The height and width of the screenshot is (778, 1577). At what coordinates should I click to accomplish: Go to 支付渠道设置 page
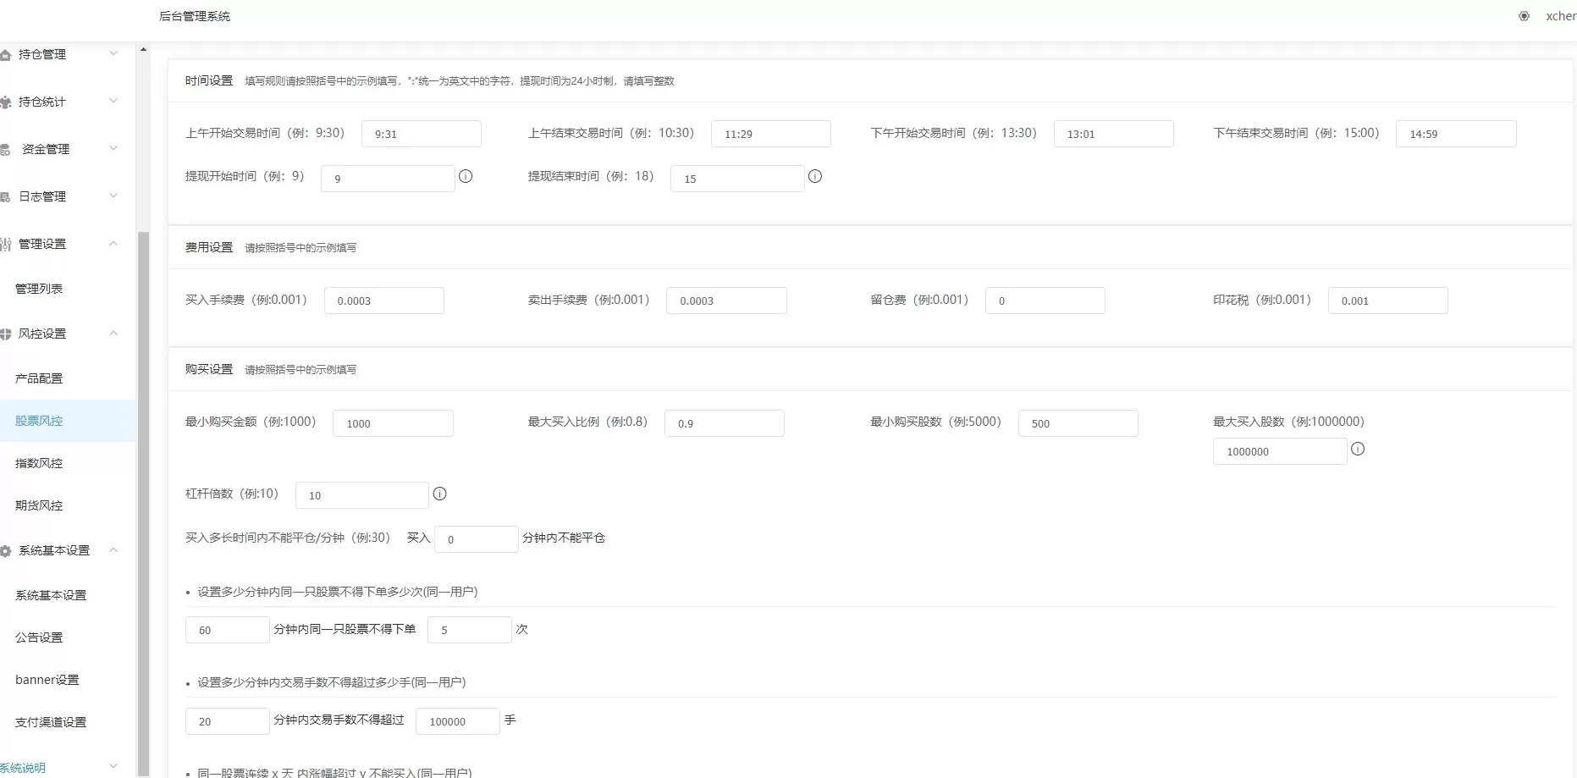tap(51, 722)
